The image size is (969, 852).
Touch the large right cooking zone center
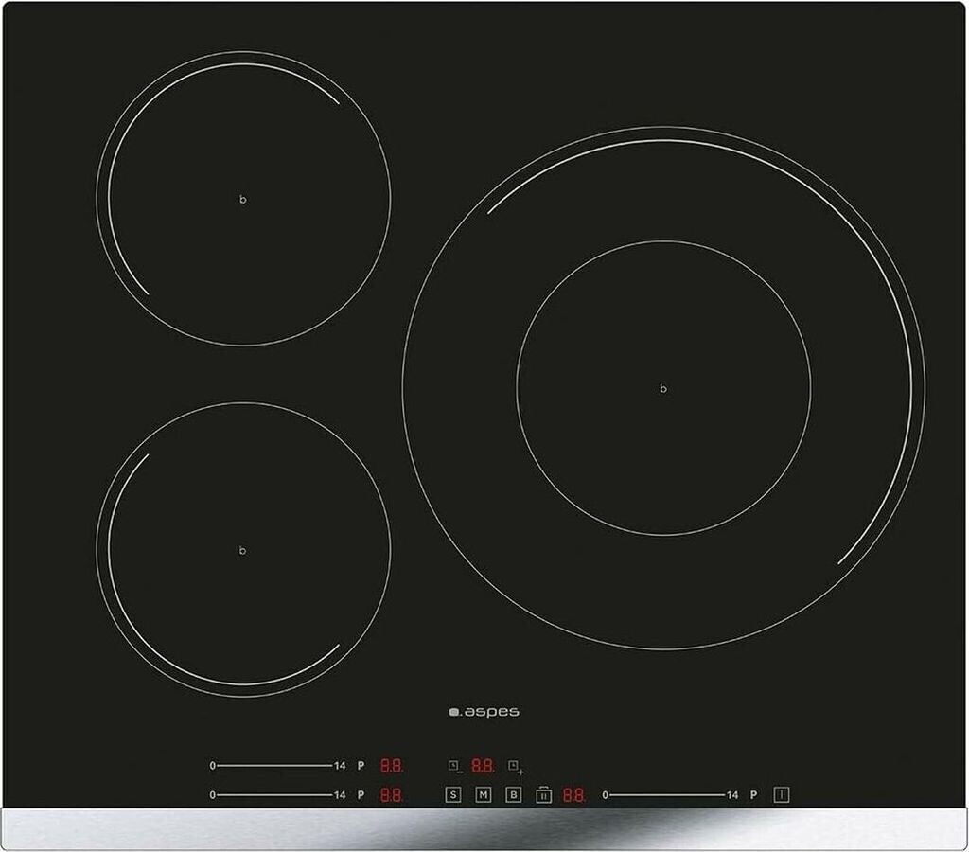click(x=662, y=388)
